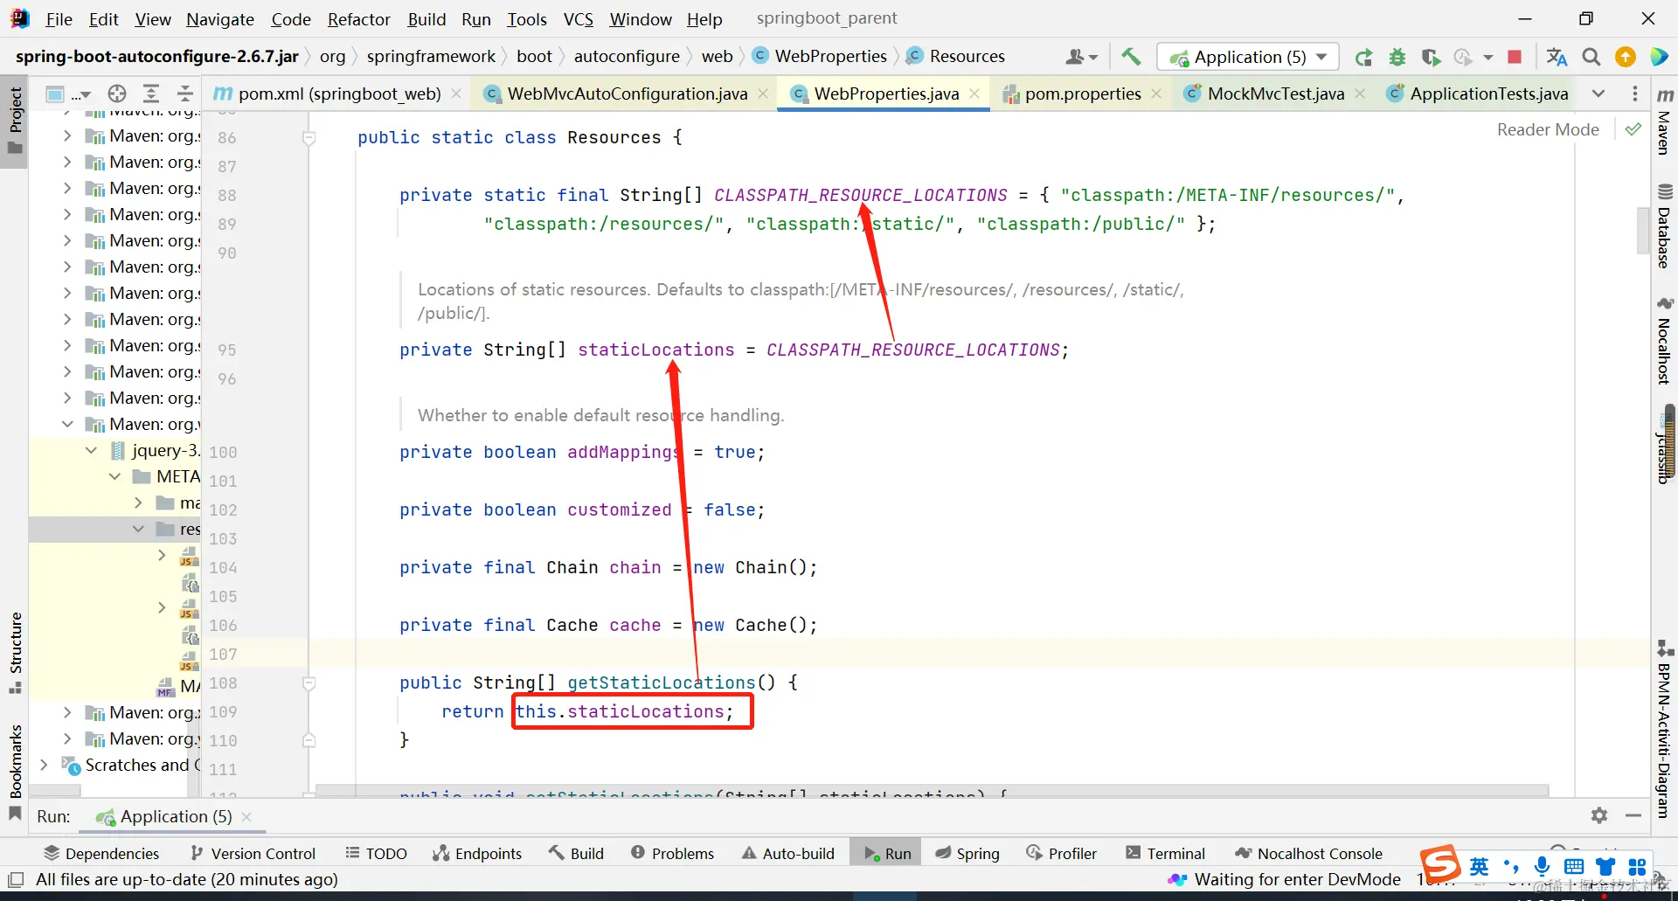Toggle the Structure tool window
This screenshot has width=1678, height=901.
pyautogui.click(x=15, y=652)
